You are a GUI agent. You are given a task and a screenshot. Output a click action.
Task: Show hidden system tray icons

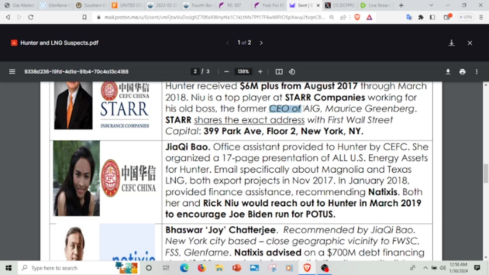(426, 268)
